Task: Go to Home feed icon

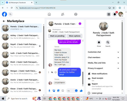Action: coord(49,14)
